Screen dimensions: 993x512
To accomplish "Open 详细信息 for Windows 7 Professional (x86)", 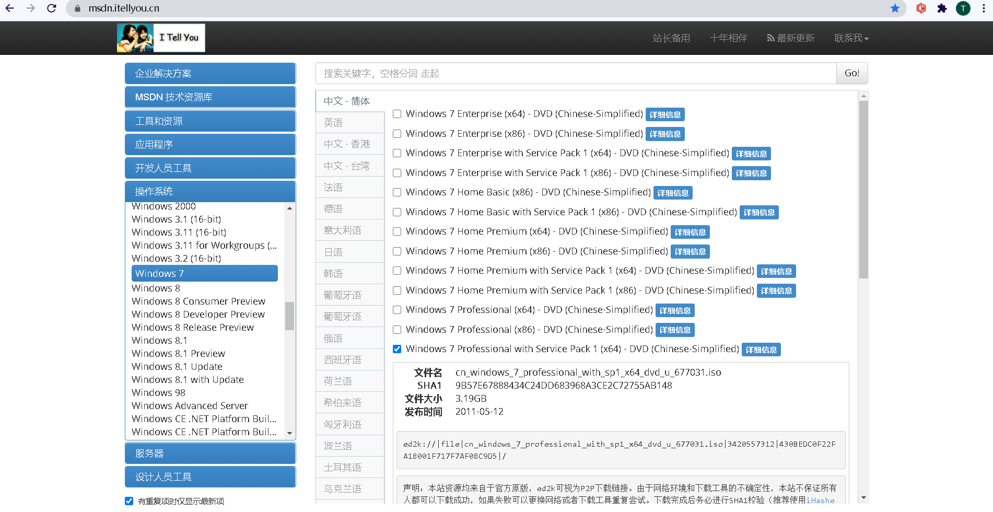I will coord(675,330).
